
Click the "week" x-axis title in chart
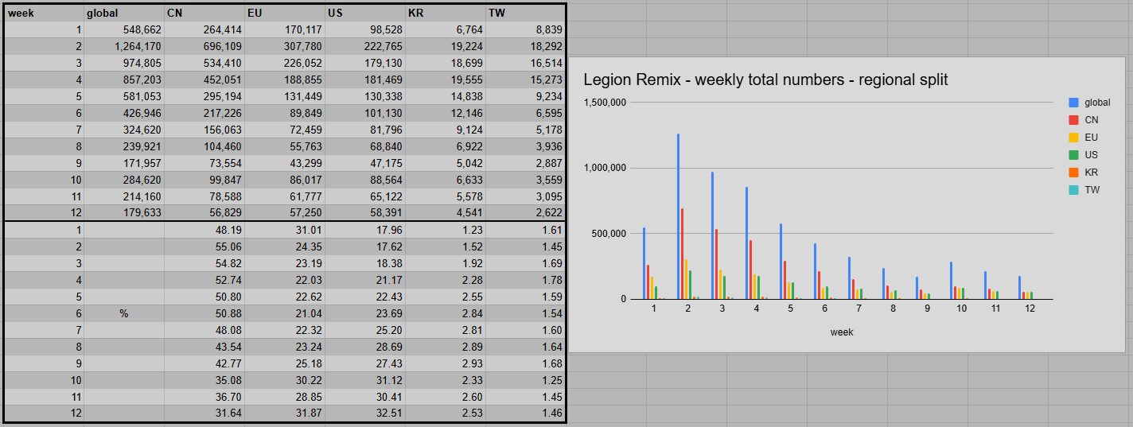[x=841, y=332]
